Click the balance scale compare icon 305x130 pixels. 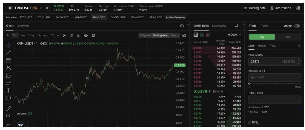[93, 35]
